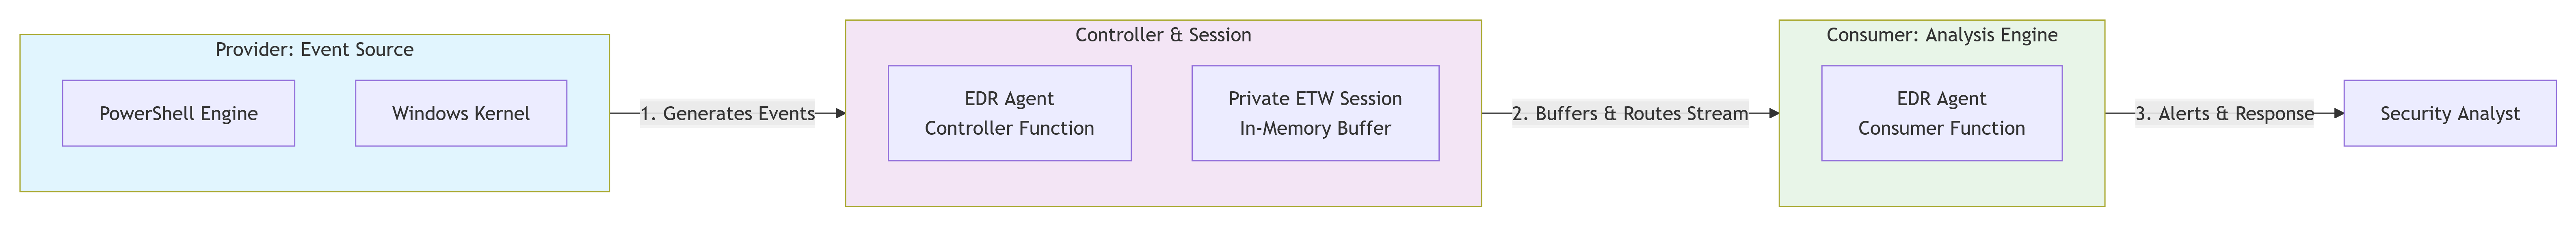Select the "Controller & Session" group title
The width and height of the screenshot is (2576, 226).
(1163, 35)
